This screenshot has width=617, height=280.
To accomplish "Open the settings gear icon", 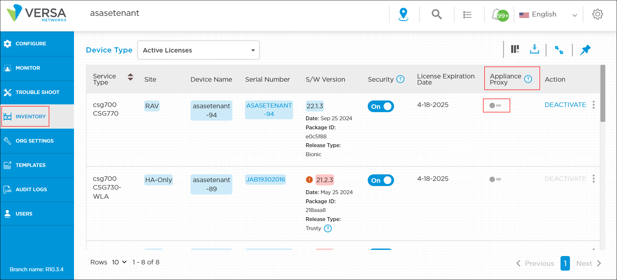I will point(597,14).
